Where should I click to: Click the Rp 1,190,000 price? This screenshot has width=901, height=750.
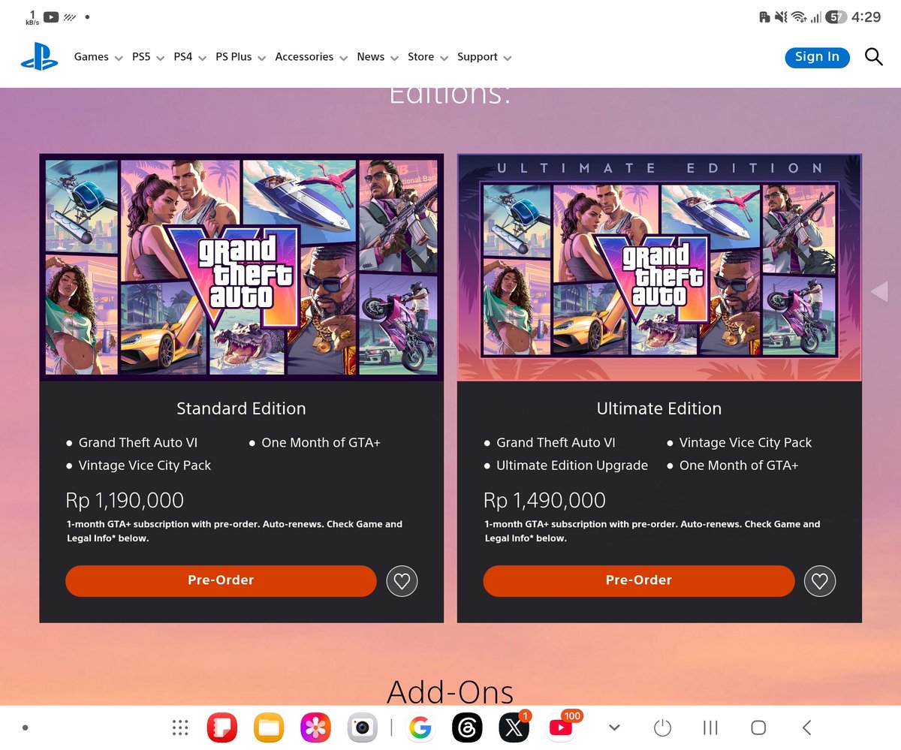(125, 500)
